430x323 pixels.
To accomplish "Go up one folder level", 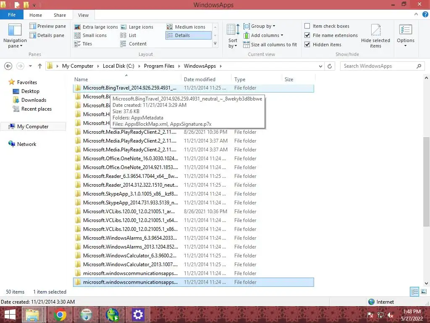I will (40, 66).
